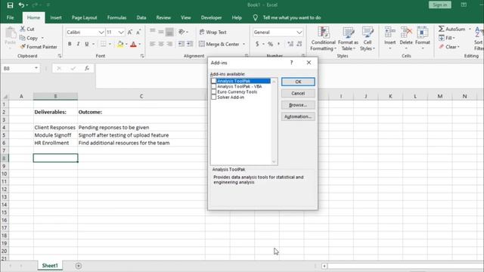Click the Browse... button
The width and height of the screenshot is (484, 272).
[298, 105]
